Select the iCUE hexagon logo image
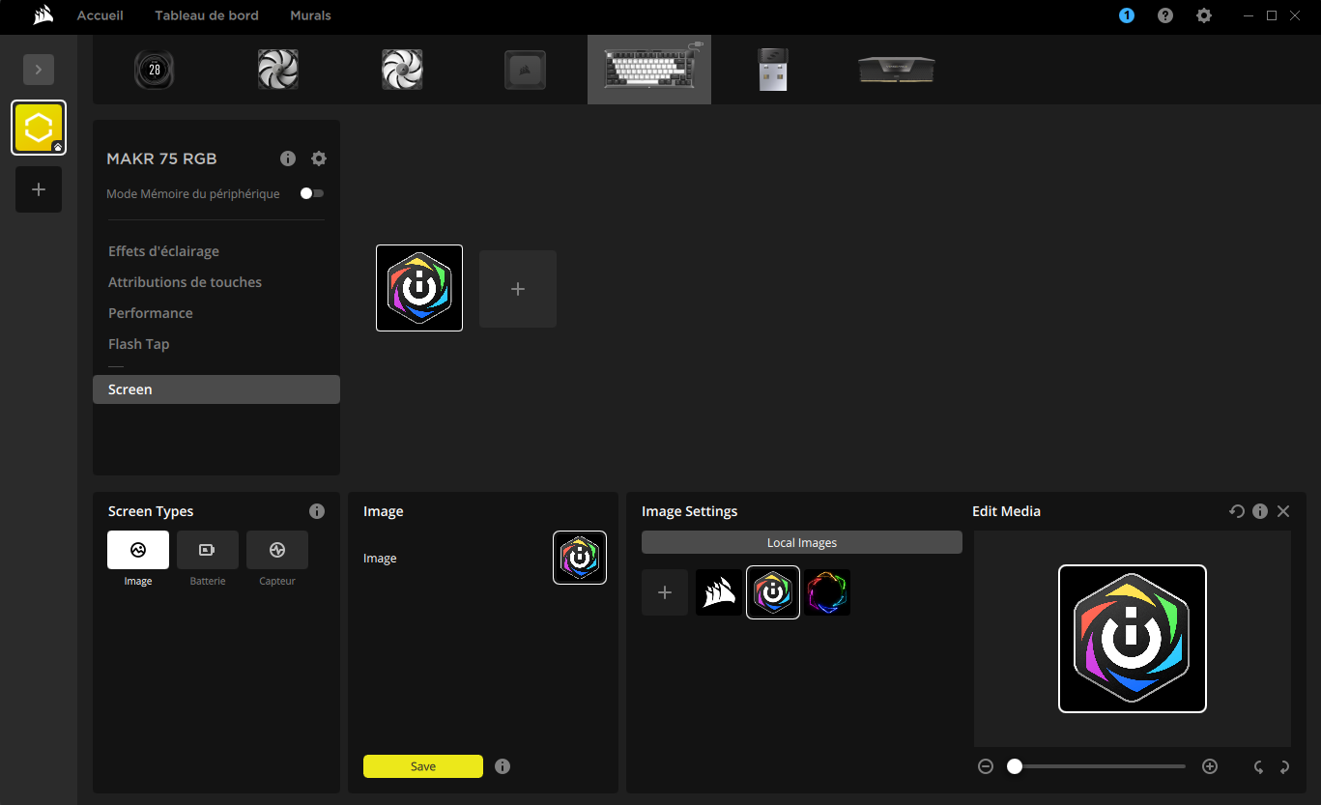1321x805 pixels. tap(773, 592)
